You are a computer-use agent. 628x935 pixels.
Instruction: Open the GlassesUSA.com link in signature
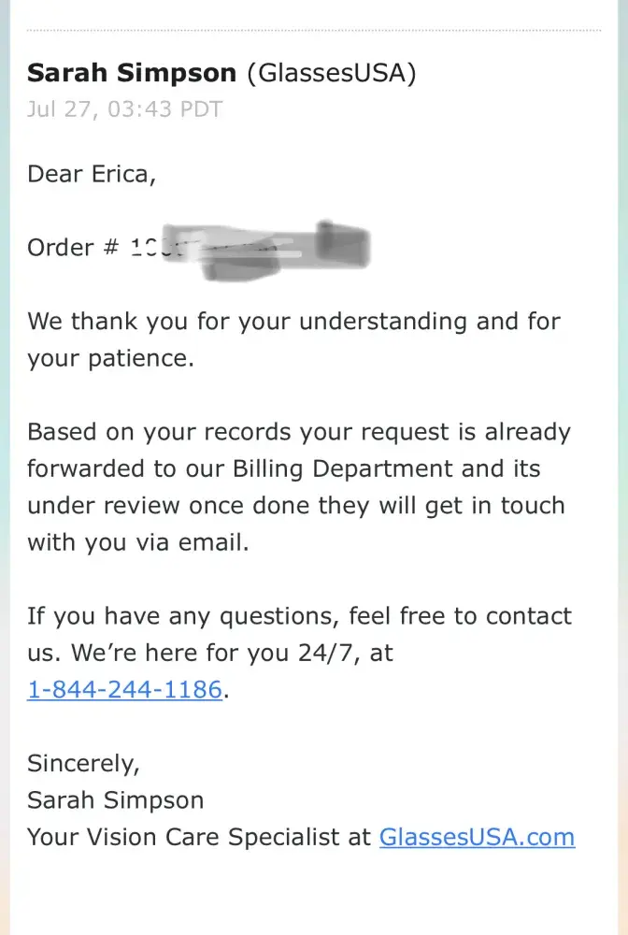click(x=477, y=836)
